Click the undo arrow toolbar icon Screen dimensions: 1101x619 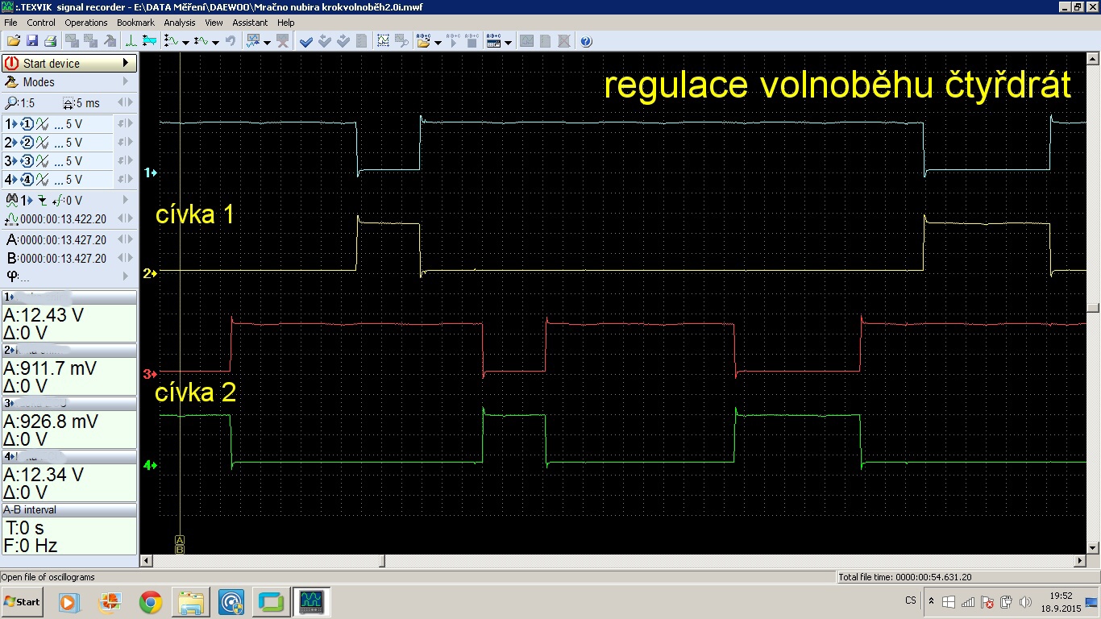pos(231,41)
